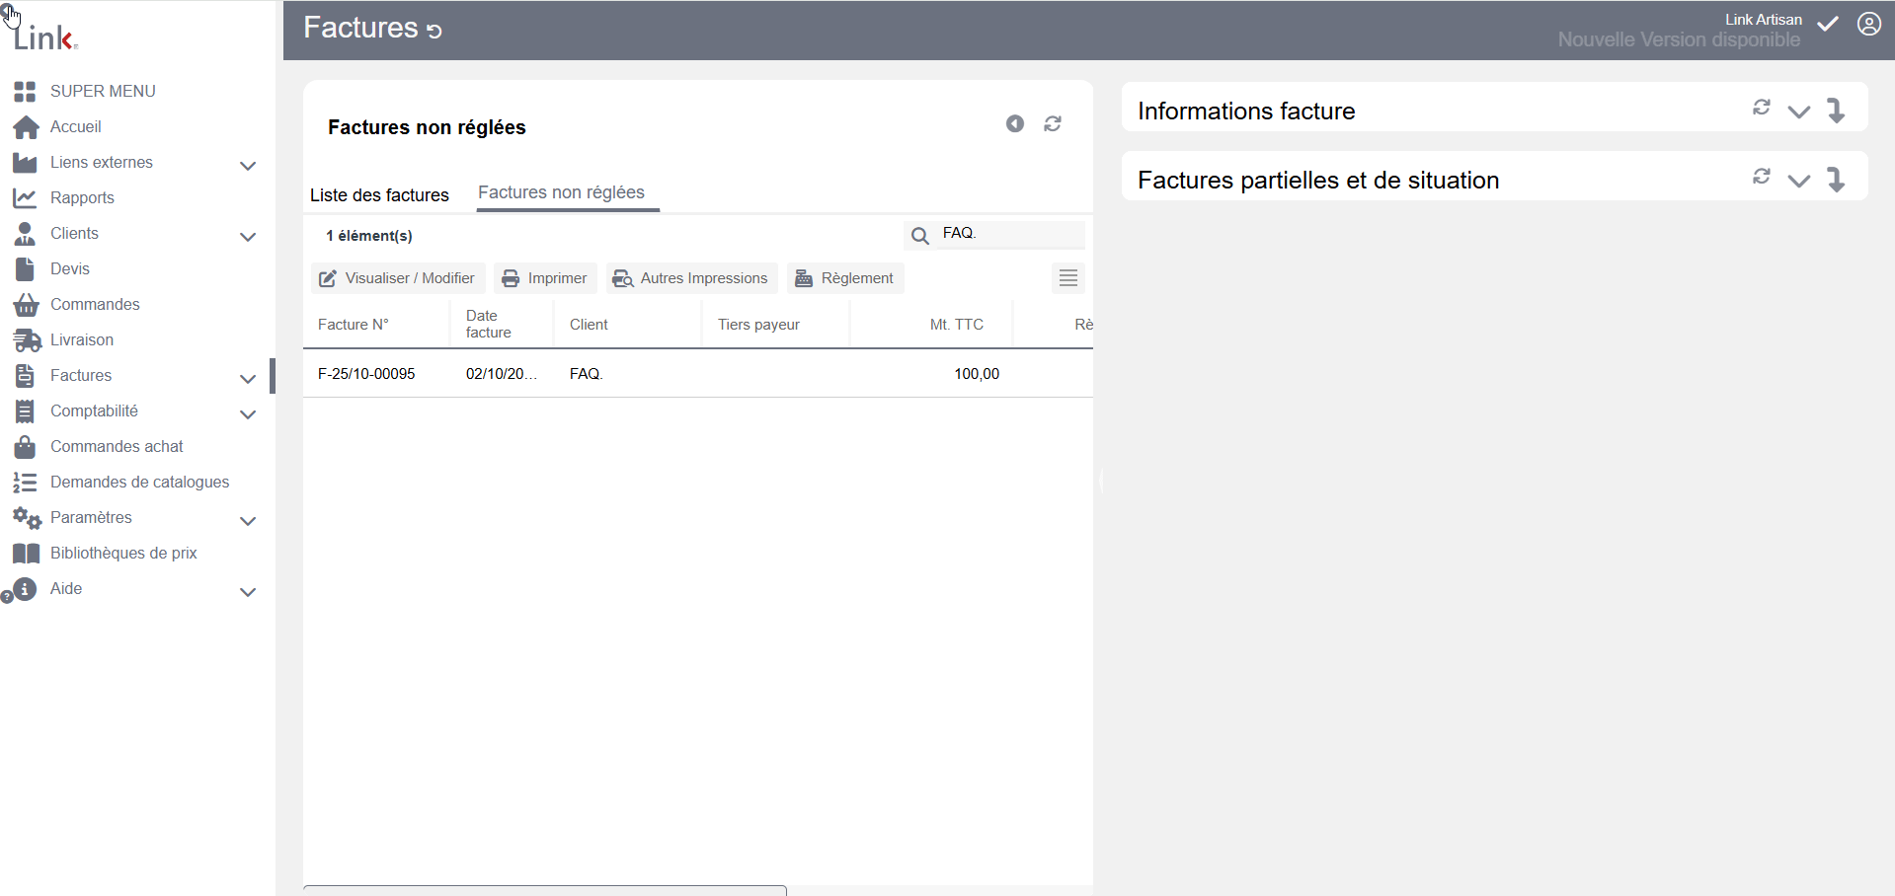1895x896 pixels.
Task: Refresh the Informations facture panel
Action: 1762,107
